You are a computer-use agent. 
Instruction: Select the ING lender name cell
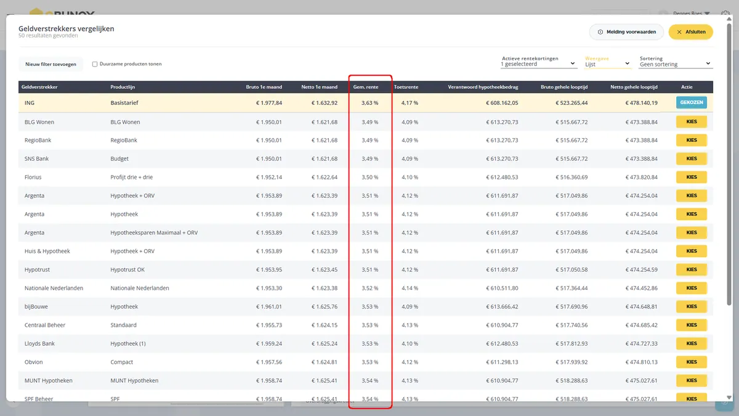[30, 103]
